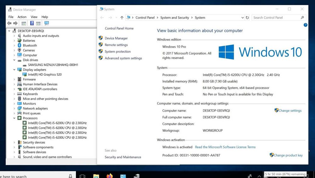The image size is (315, 178).
Task: Open File menu in Device Manager
Action: (x=11, y=17)
